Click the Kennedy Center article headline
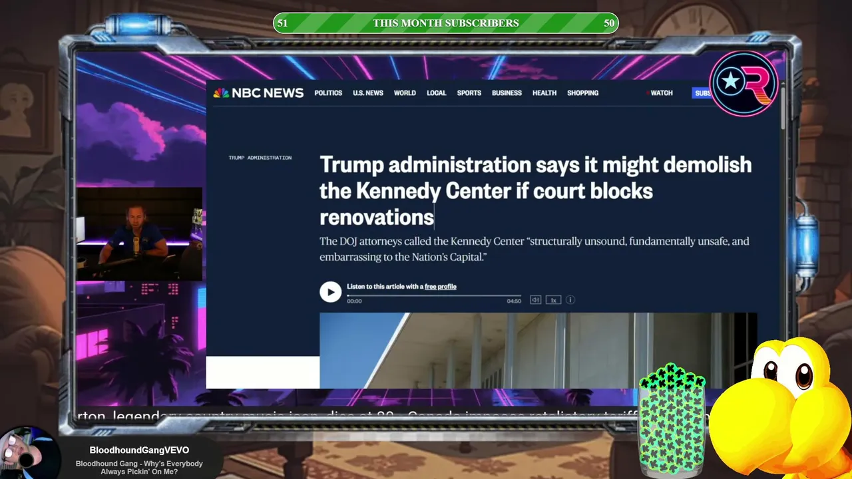This screenshot has height=479, width=852. click(x=535, y=191)
